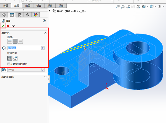Image resolution: width=166 pixels, height=123 pixels.
Task: Toggle detailed preview eye icon
Action: click(x=13, y=26)
